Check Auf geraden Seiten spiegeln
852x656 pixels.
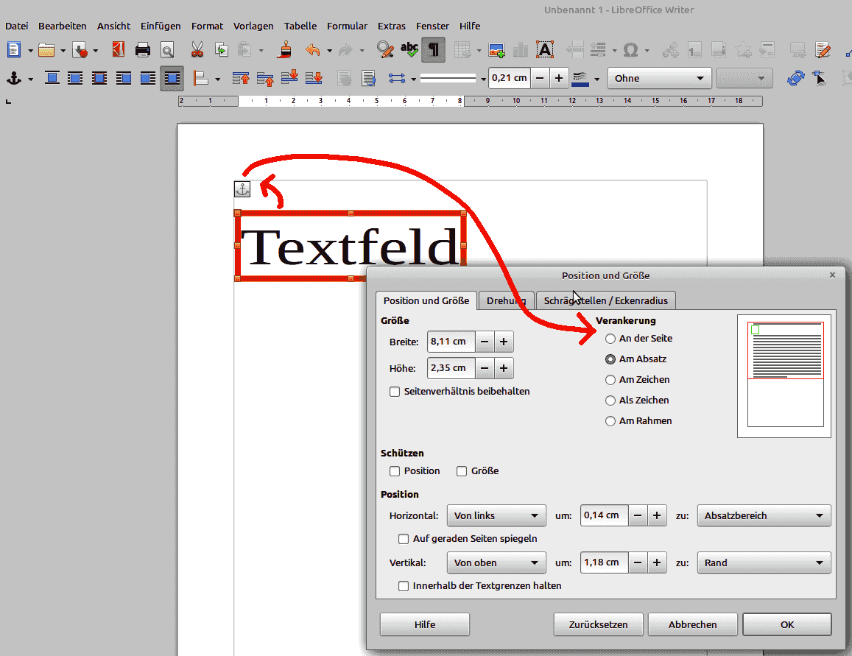[404, 538]
